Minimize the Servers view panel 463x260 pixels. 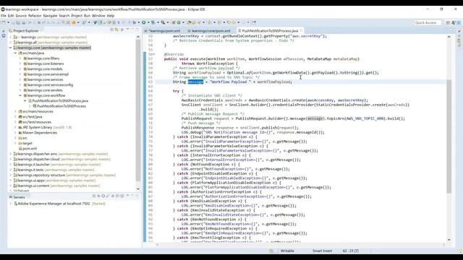132,196
